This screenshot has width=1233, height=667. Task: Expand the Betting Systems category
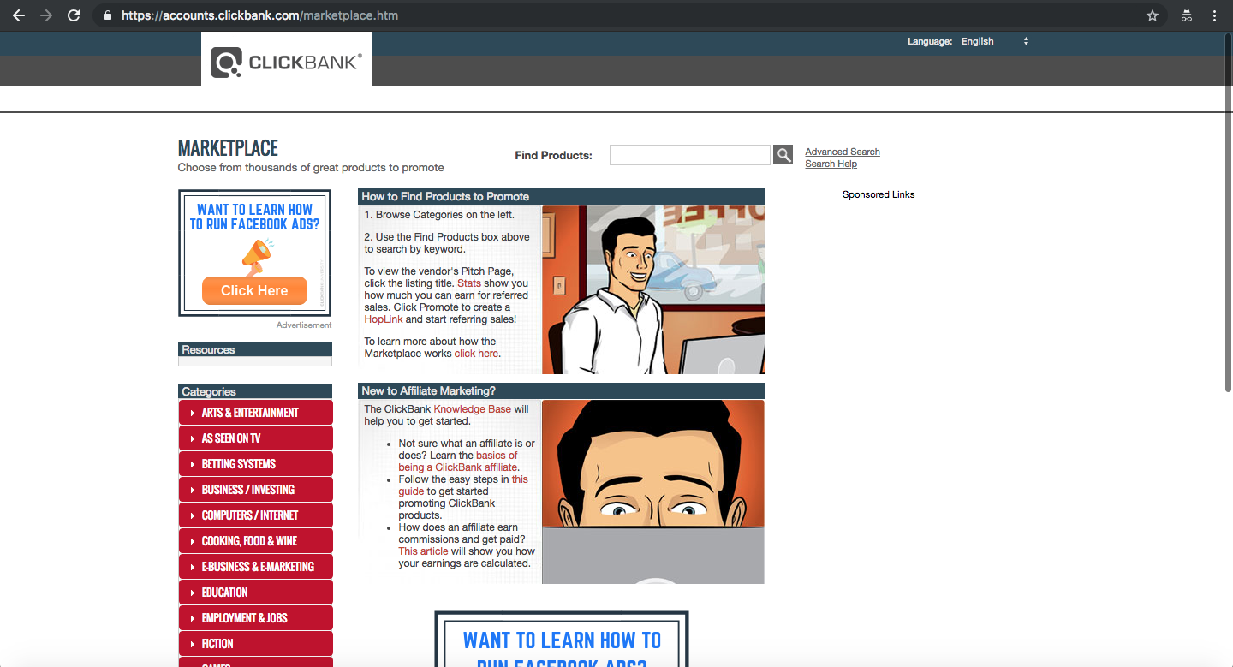tap(255, 464)
